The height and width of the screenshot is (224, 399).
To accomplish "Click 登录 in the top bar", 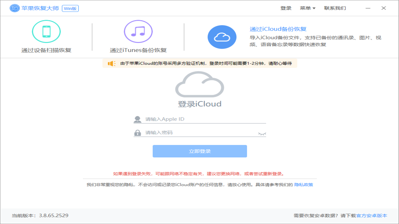I will (286, 8).
